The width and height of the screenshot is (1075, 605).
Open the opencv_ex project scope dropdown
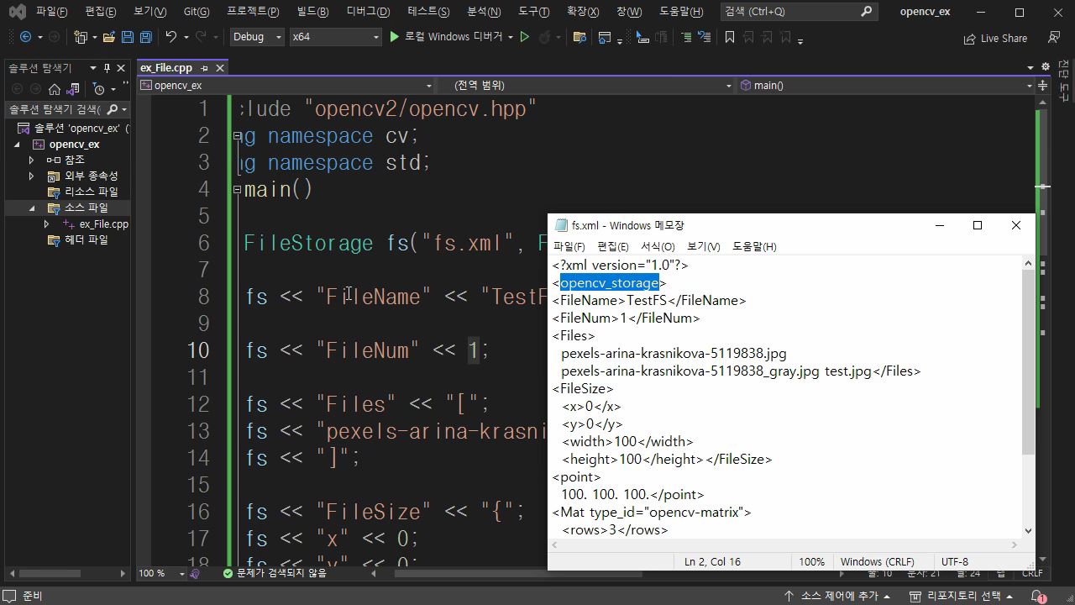pyautogui.click(x=287, y=86)
